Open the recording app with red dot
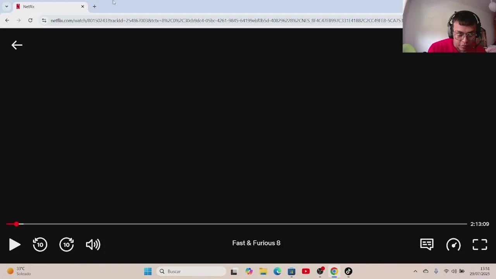The height and width of the screenshot is (279, 496). (x=320, y=271)
